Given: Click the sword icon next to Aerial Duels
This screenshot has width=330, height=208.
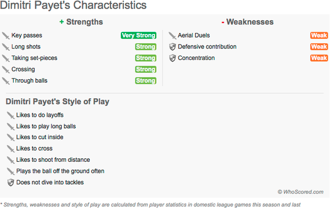Looking at the screenshot, I should point(173,35).
